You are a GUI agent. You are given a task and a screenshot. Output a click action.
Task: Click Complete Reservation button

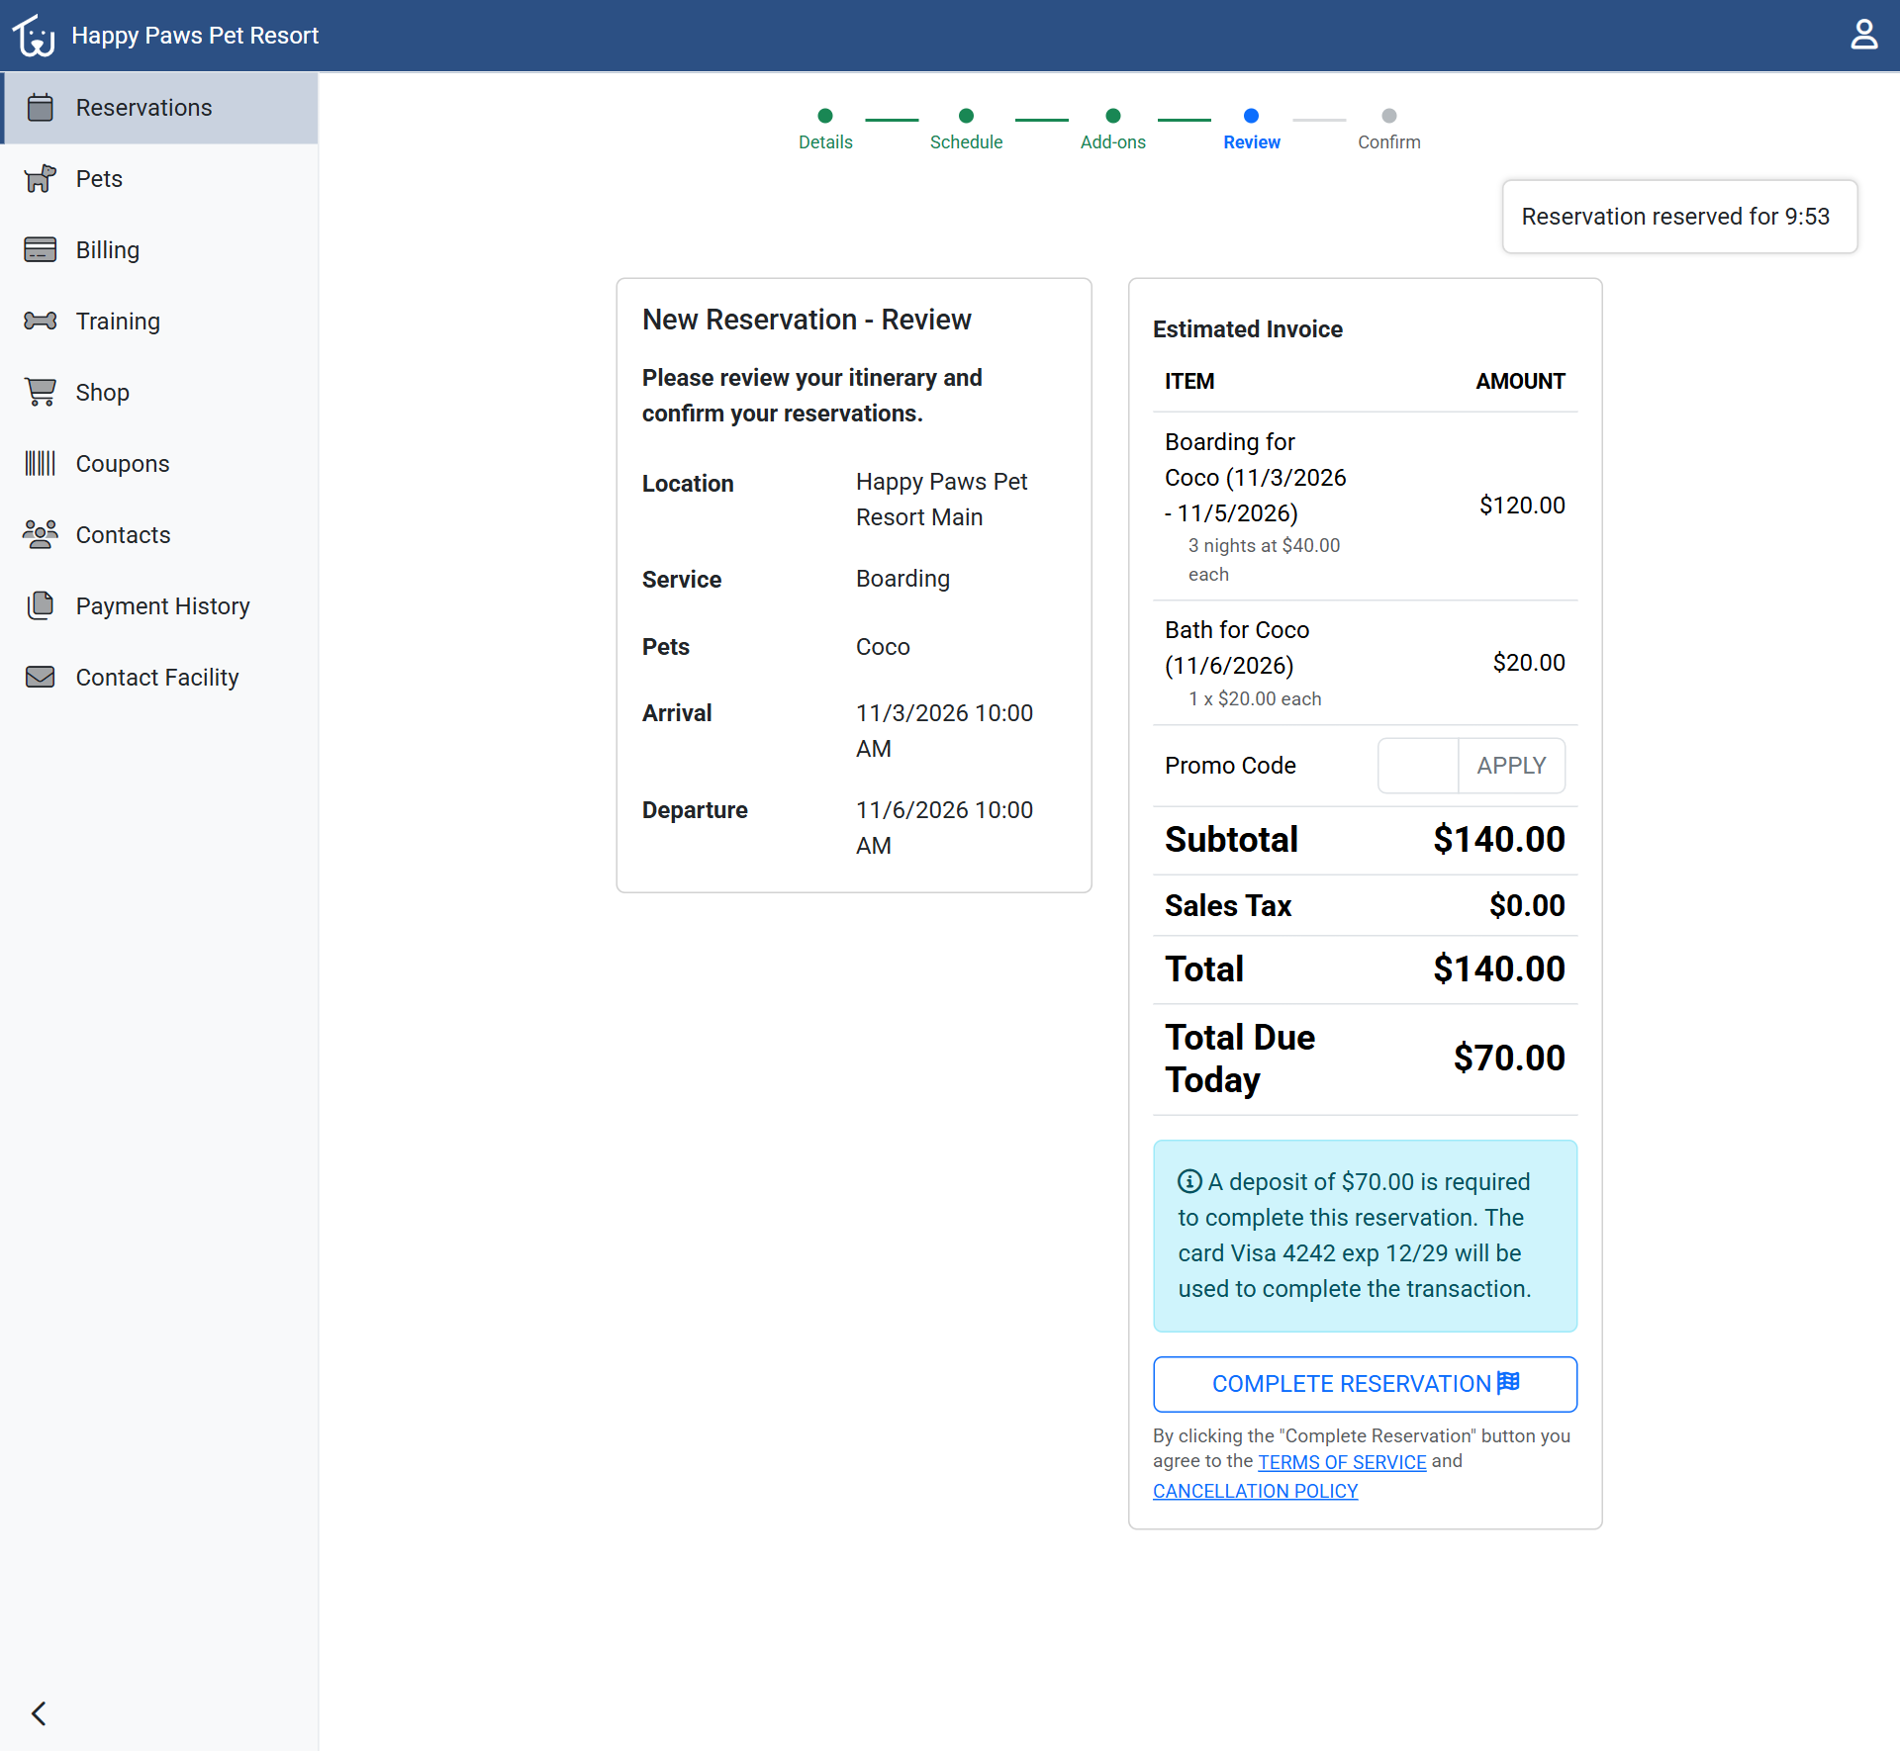[1365, 1384]
